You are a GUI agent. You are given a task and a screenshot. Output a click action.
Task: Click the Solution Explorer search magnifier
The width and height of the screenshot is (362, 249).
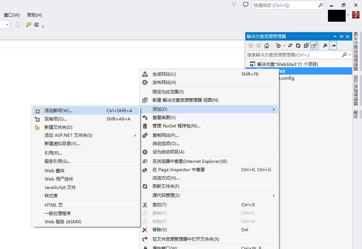(345, 55)
